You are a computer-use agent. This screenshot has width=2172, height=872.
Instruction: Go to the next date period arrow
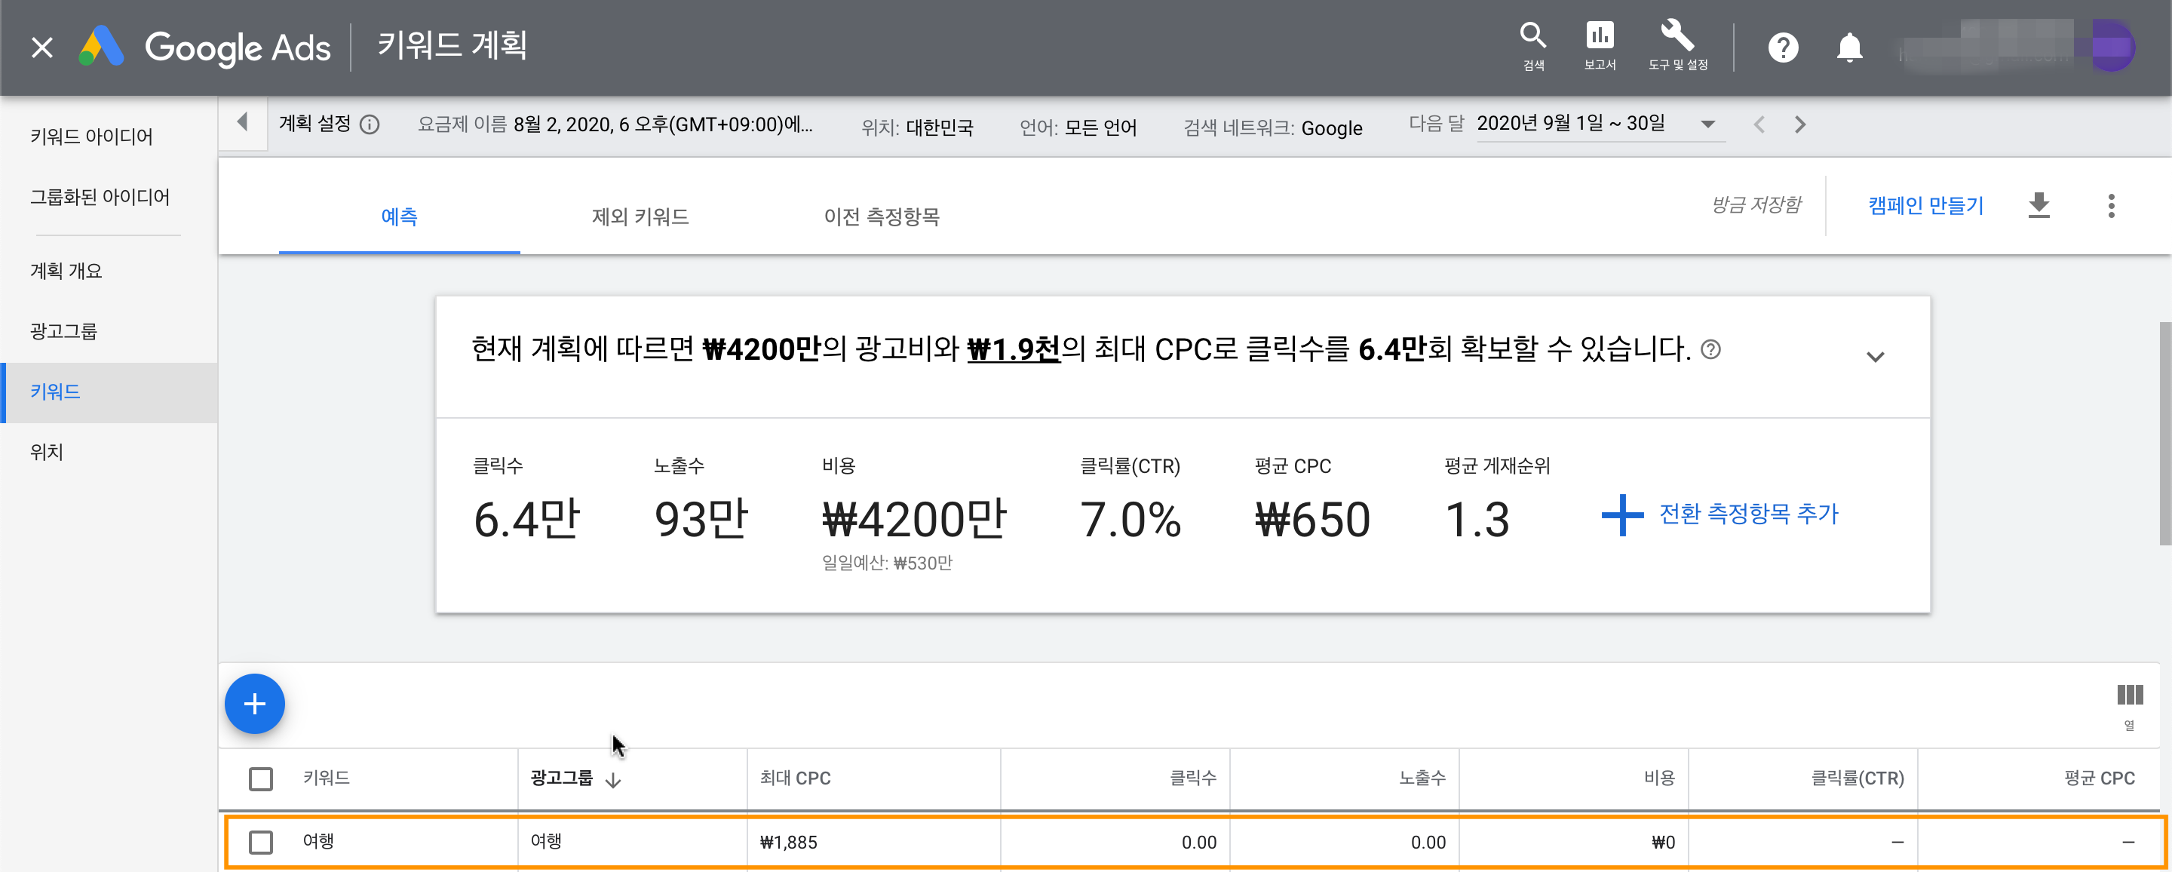point(1800,124)
